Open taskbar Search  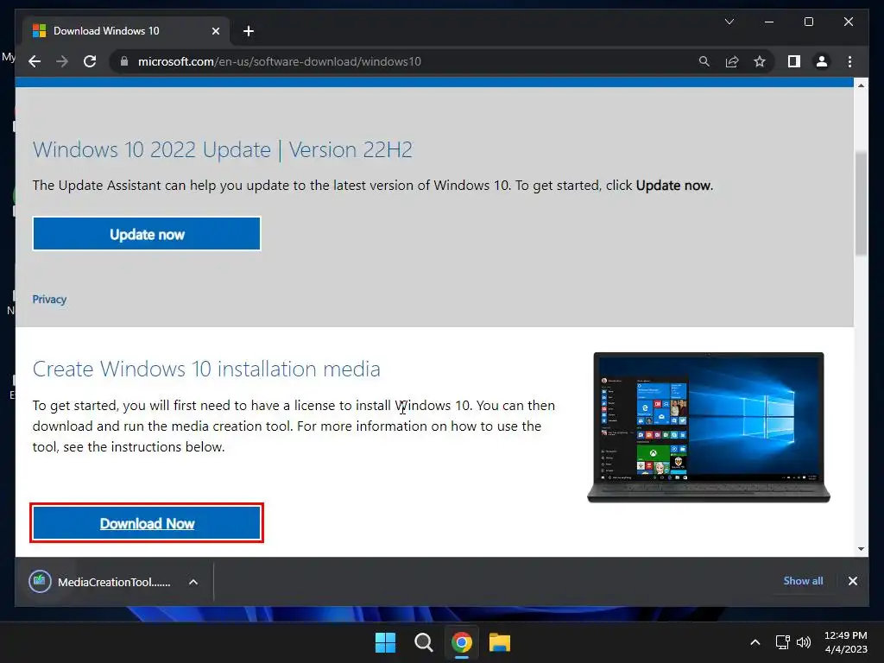click(x=423, y=642)
